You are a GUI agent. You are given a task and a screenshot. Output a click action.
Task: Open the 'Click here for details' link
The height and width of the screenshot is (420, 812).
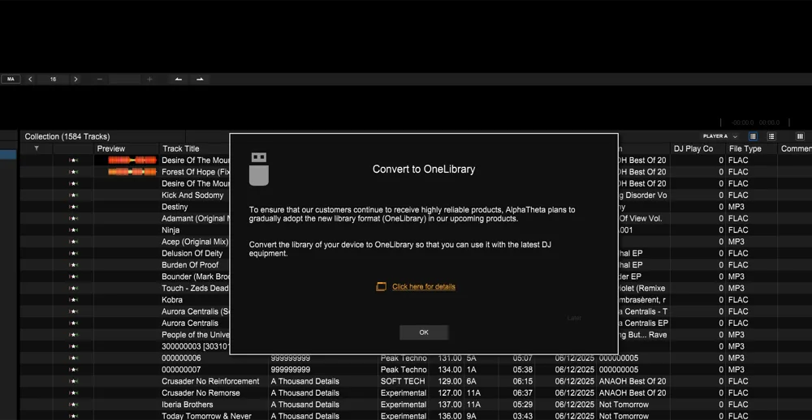pos(424,286)
